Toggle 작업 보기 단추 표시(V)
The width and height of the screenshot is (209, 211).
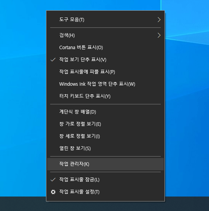click(105, 60)
